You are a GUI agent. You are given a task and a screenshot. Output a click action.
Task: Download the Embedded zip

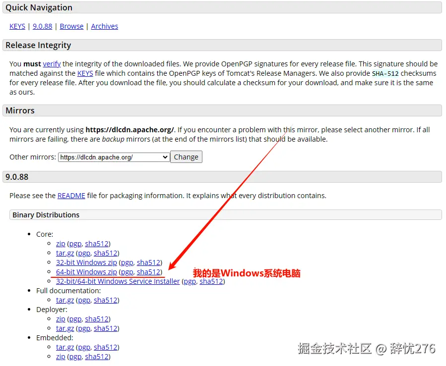pos(61,357)
